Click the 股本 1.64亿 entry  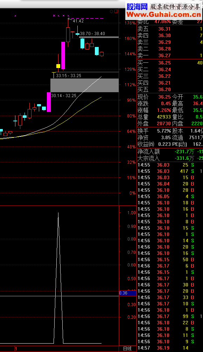coord(188,131)
